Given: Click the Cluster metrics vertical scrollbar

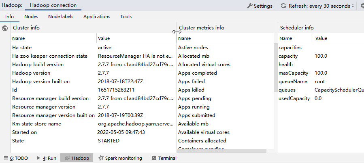Looking at the screenshot, I should (276, 67).
